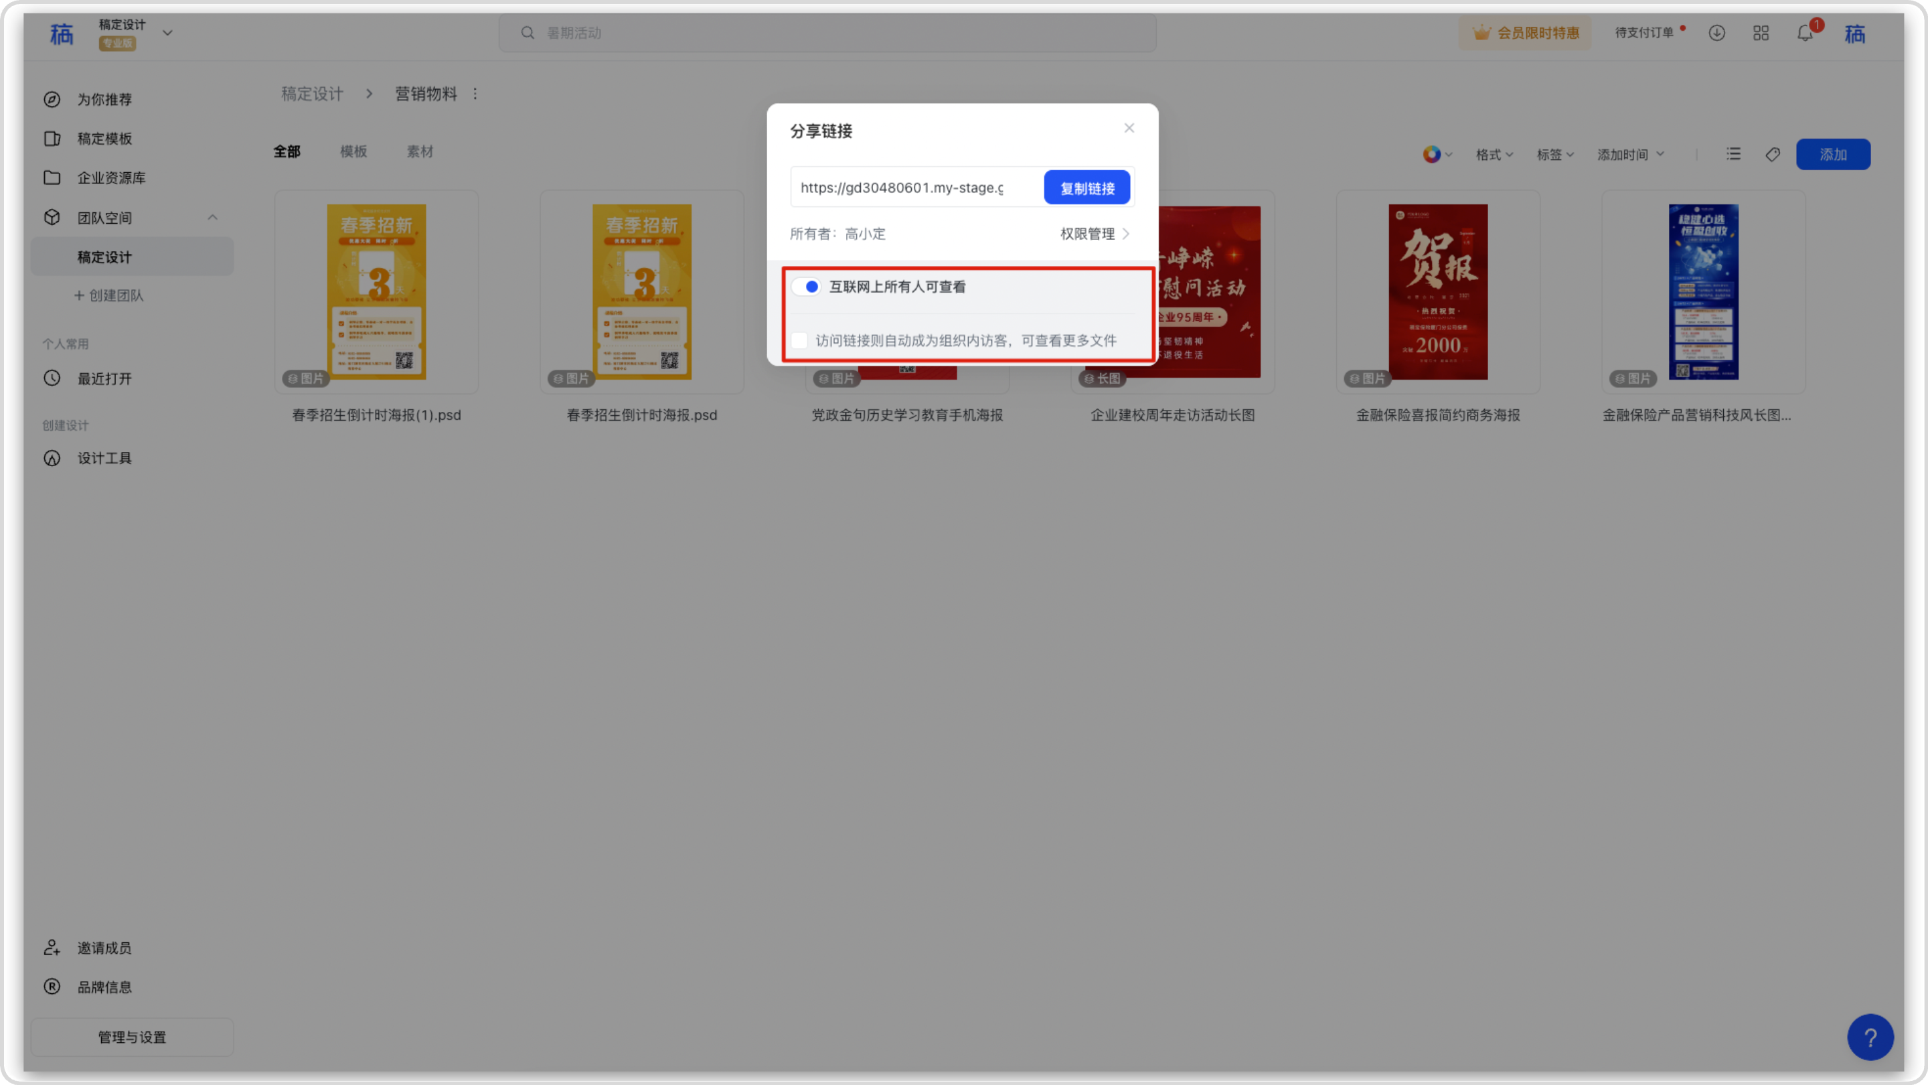
Task: Click the 暑期活动 search field
Action: point(828,33)
